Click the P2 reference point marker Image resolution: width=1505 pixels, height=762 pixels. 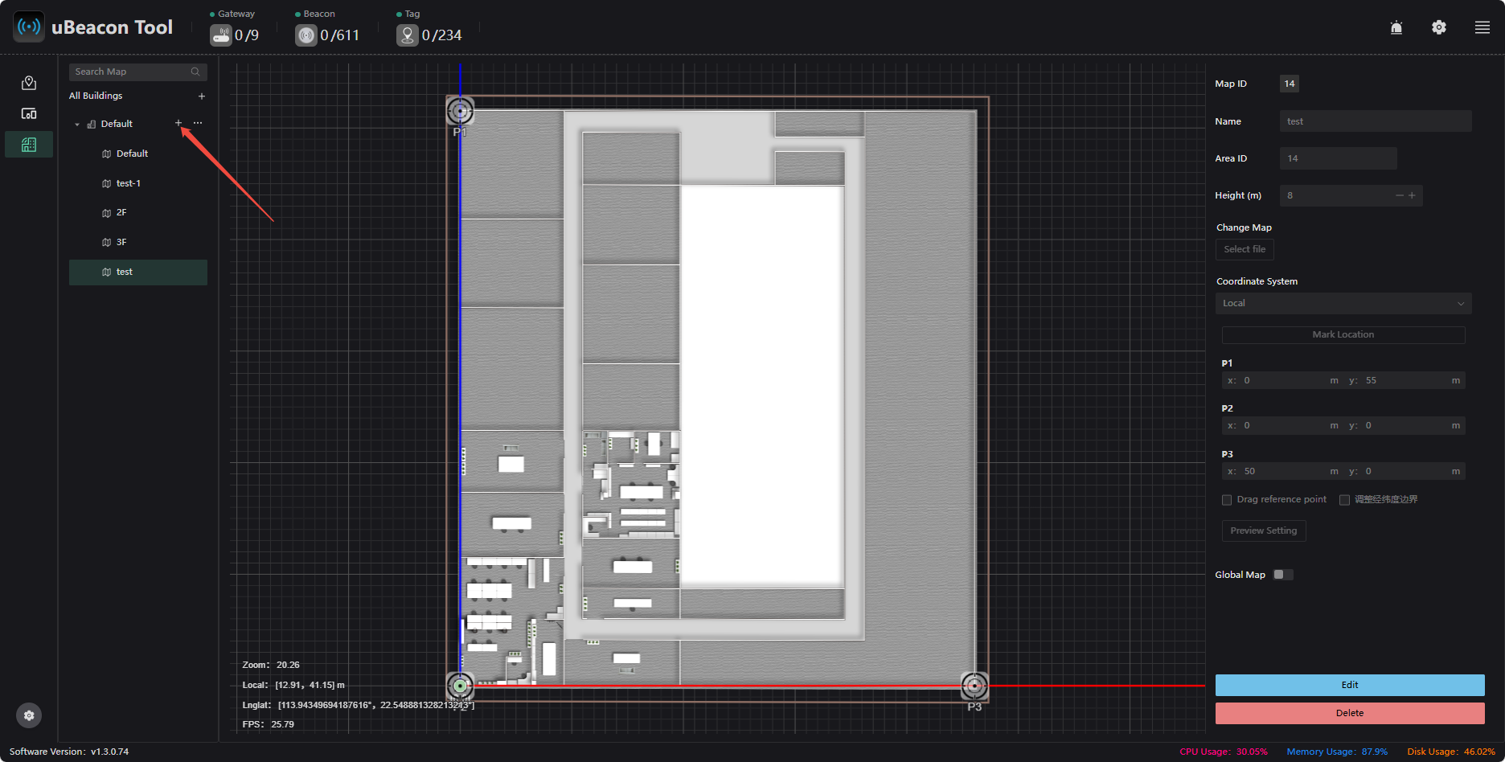click(460, 686)
